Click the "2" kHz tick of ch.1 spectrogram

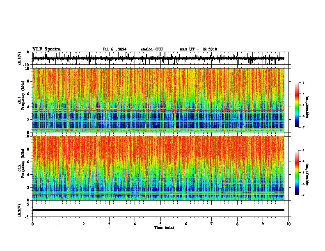pos(28,120)
